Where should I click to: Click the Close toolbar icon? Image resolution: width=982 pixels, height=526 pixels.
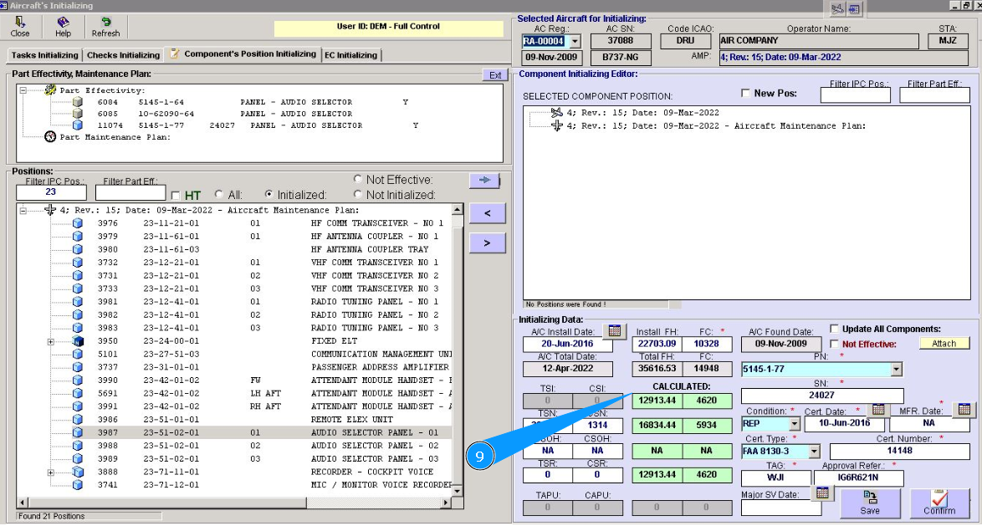point(20,27)
